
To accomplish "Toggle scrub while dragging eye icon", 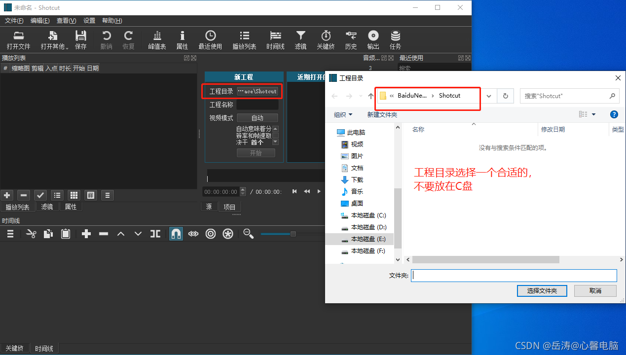I will [193, 234].
